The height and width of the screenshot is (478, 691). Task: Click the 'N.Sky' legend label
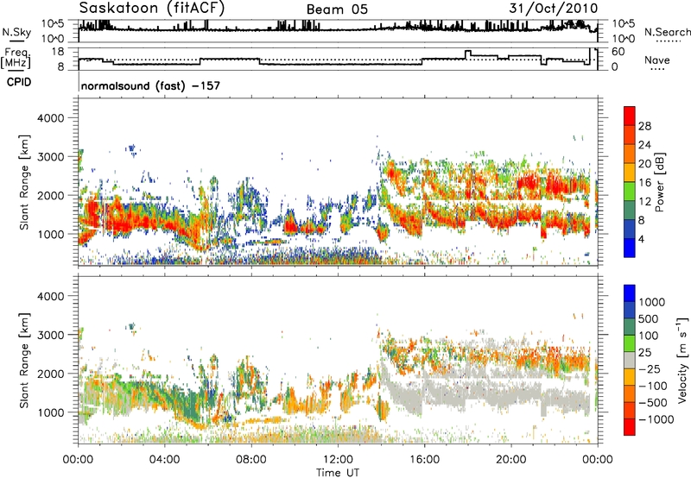(x=16, y=33)
